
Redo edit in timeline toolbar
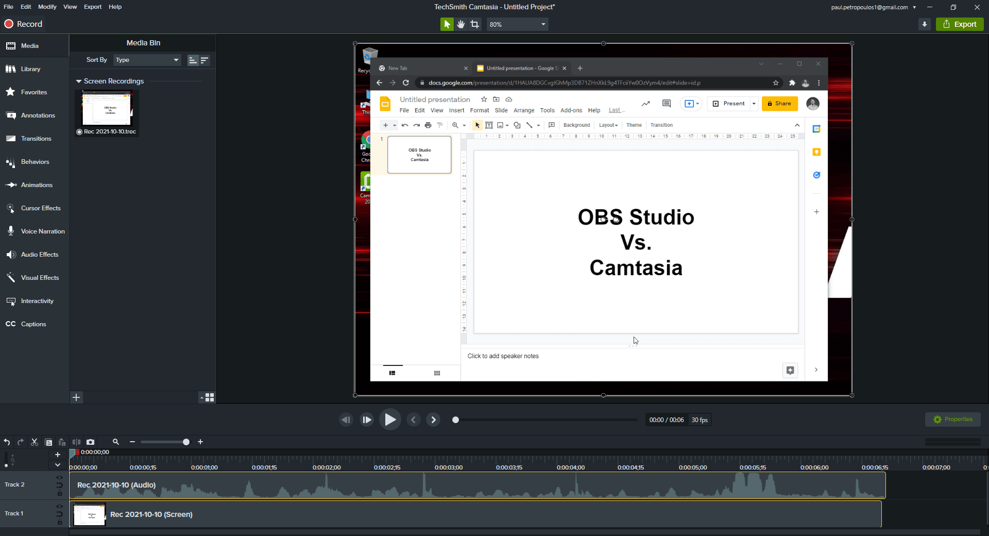coord(21,442)
